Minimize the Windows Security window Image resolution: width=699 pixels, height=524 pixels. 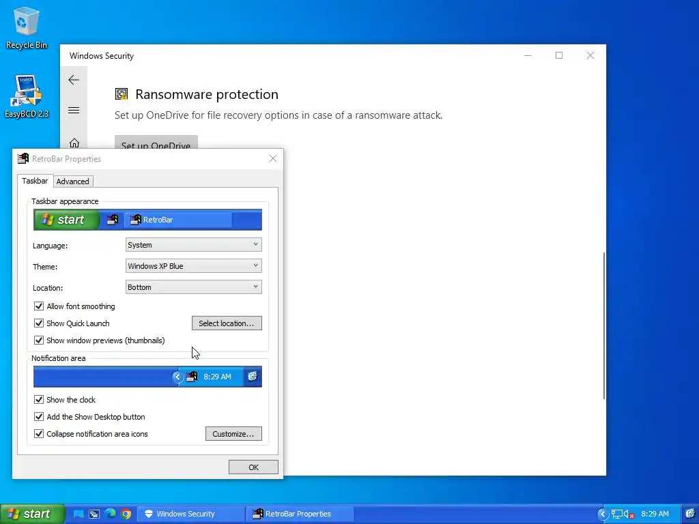point(528,55)
